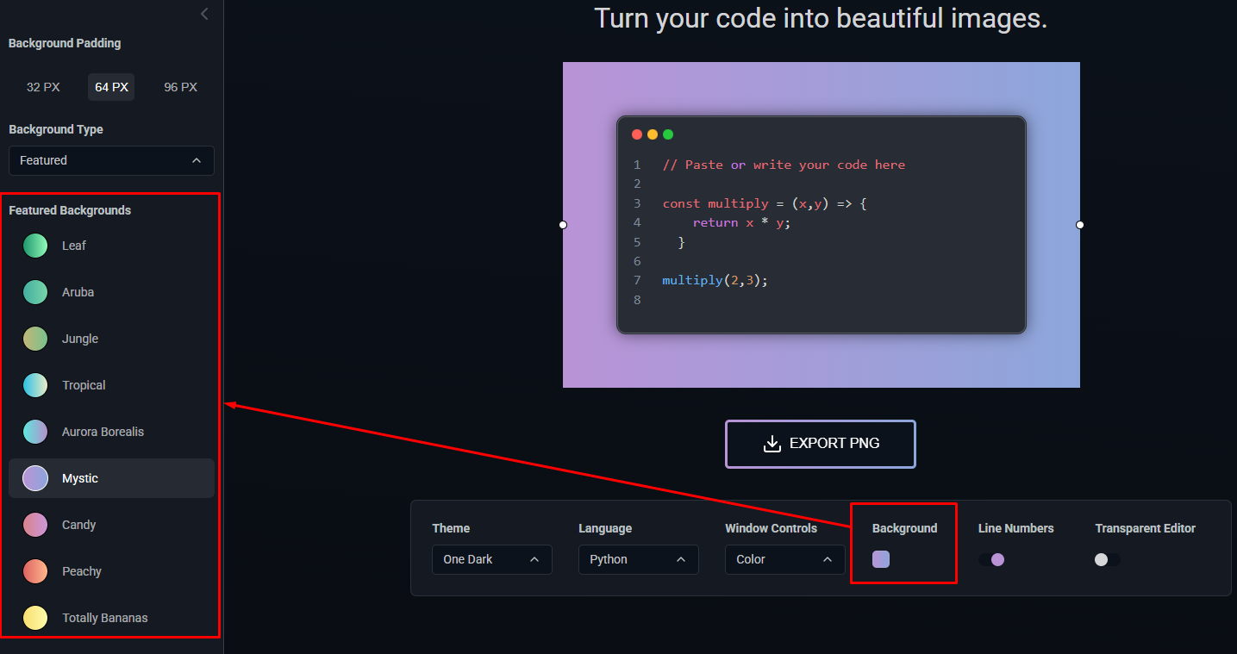Click the 'Background Padding' label

pyautogui.click(x=65, y=43)
